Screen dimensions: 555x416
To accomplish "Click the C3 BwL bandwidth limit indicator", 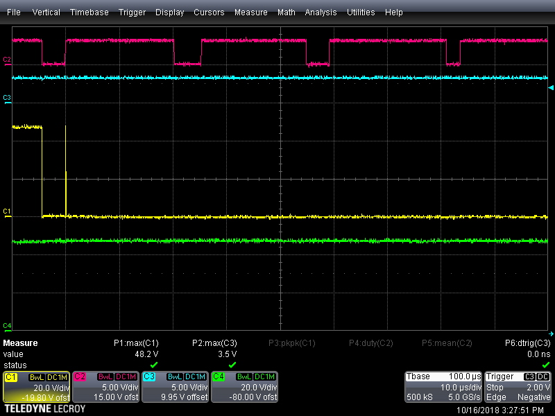I will pos(175,377).
